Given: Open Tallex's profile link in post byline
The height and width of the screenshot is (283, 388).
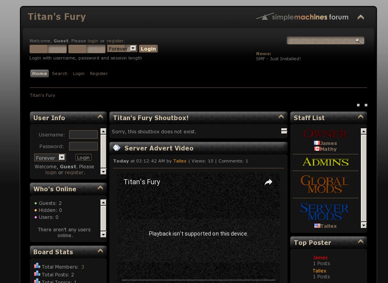Looking at the screenshot, I should [x=180, y=161].
